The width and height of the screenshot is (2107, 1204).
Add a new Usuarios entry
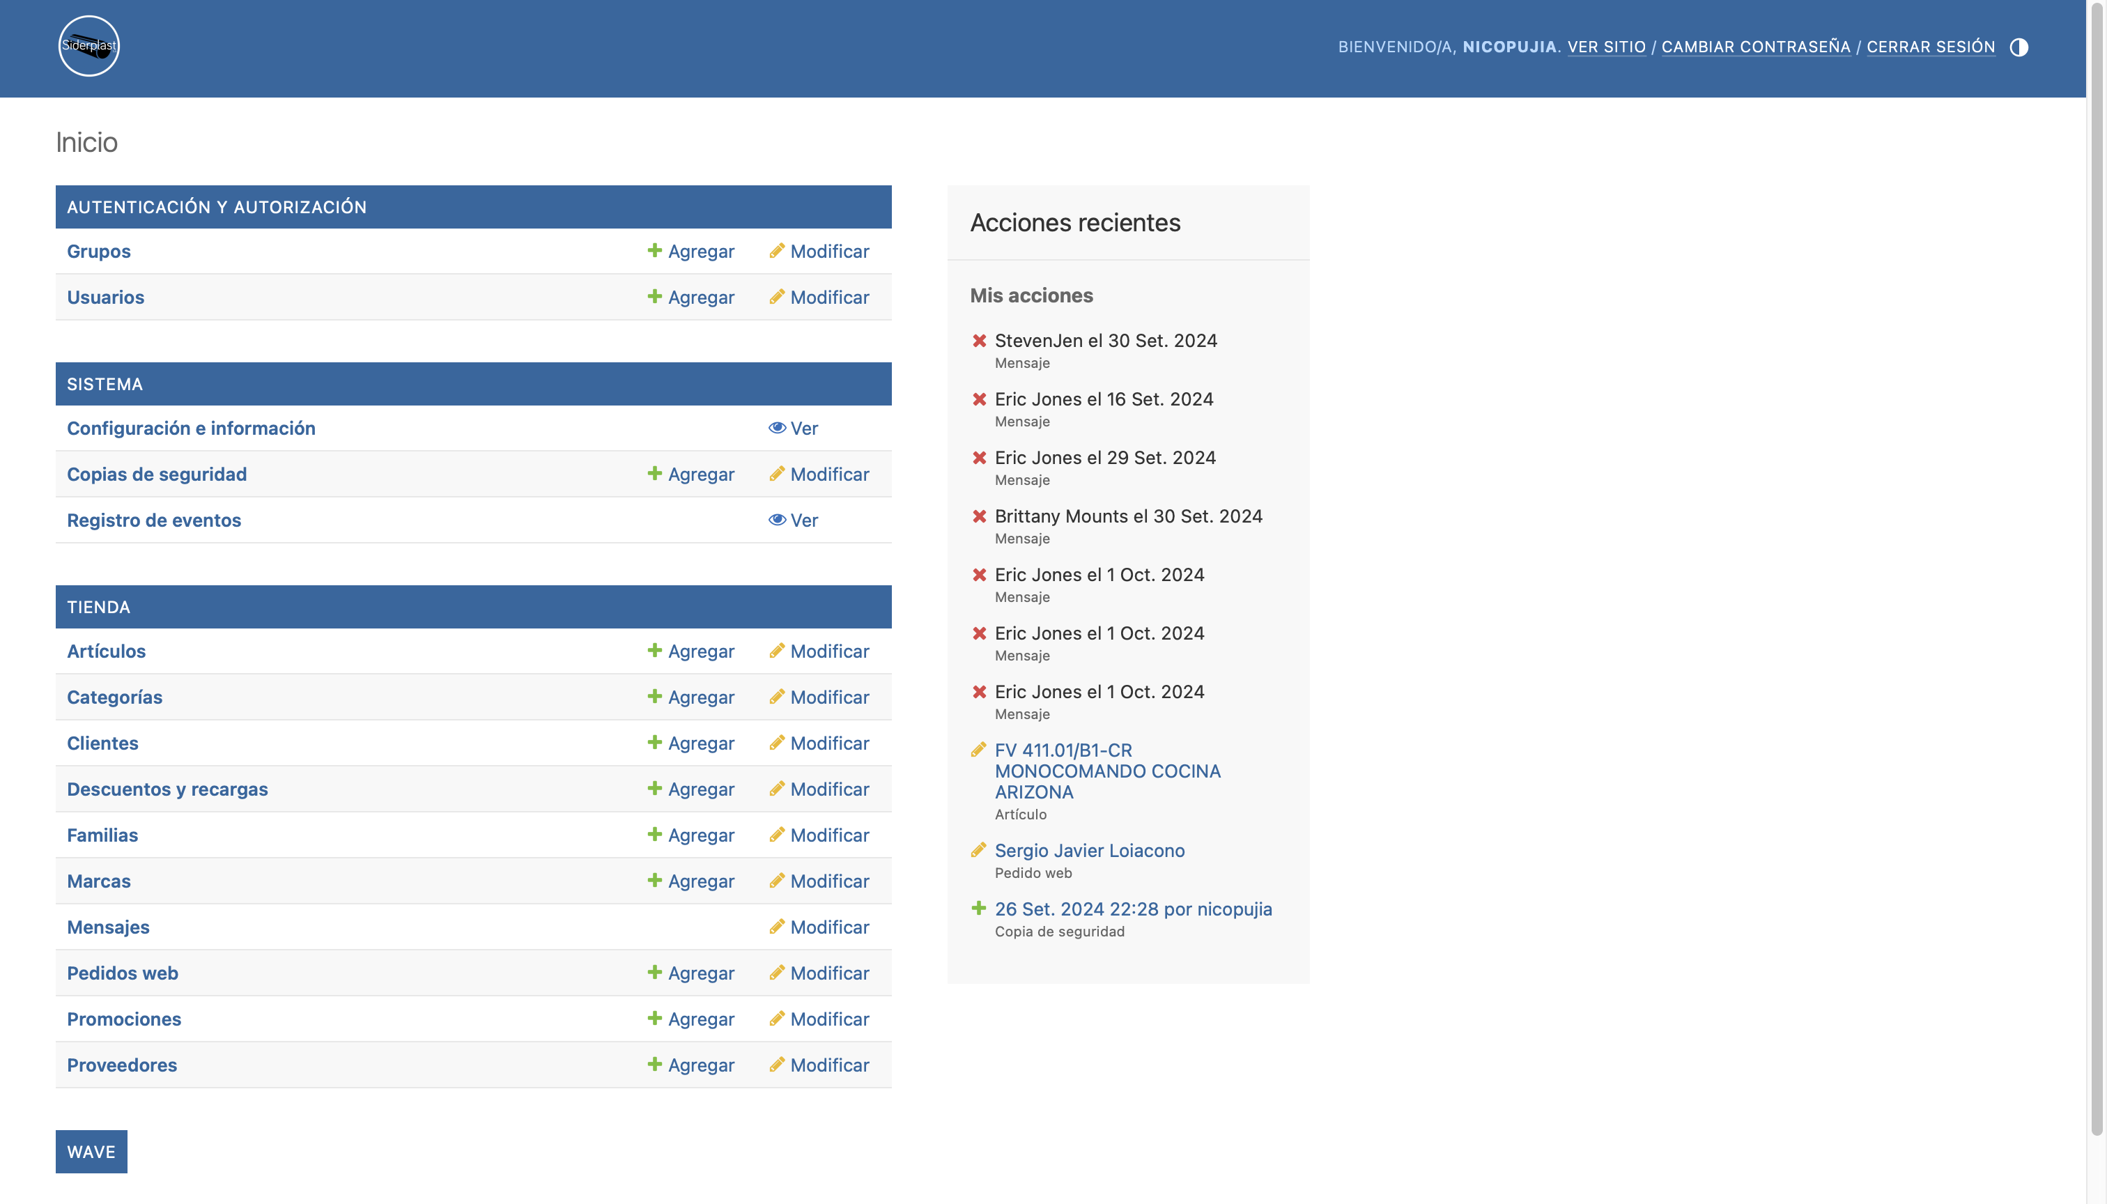click(690, 298)
